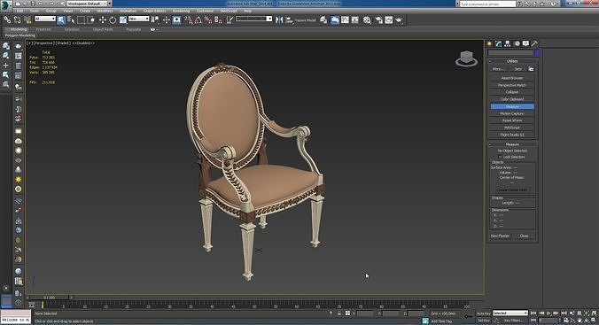Image resolution: width=599 pixels, height=325 pixels.
Task: Click the Align tool icon
Action: pos(289,19)
